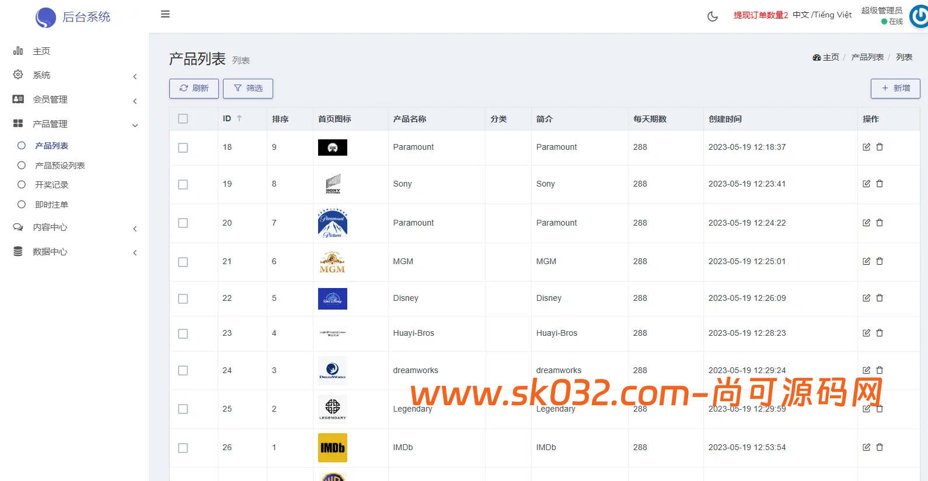928x481 pixels.
Task: Click the 后台系统 title text
Action: (x=86, y=17)
